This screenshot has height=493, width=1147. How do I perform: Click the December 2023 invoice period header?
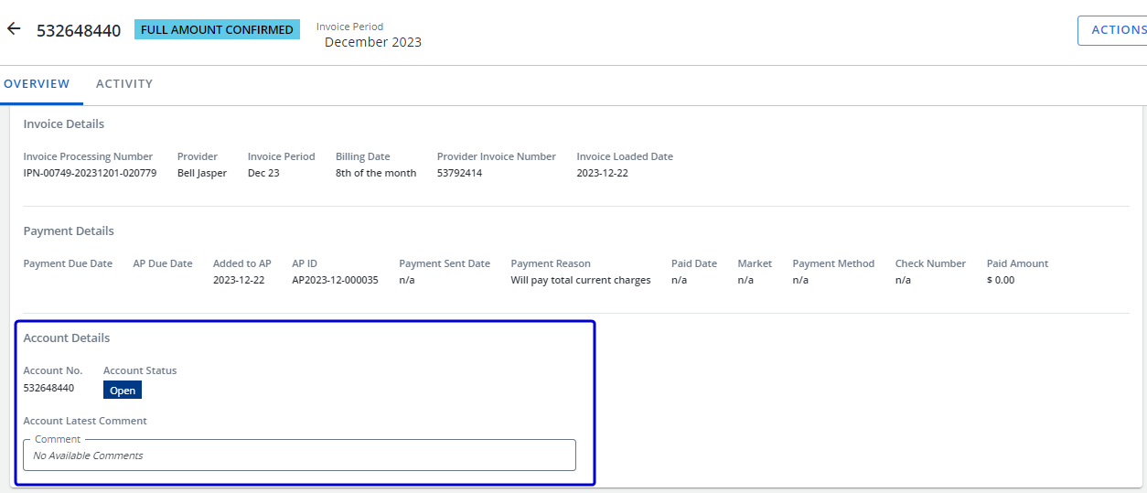click(373, 42)
